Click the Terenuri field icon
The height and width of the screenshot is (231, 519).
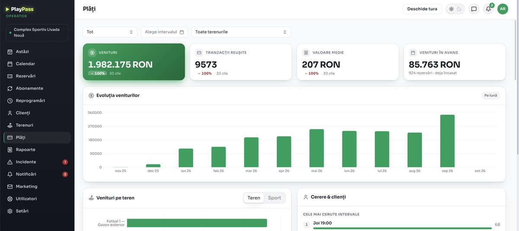[10, 125]
